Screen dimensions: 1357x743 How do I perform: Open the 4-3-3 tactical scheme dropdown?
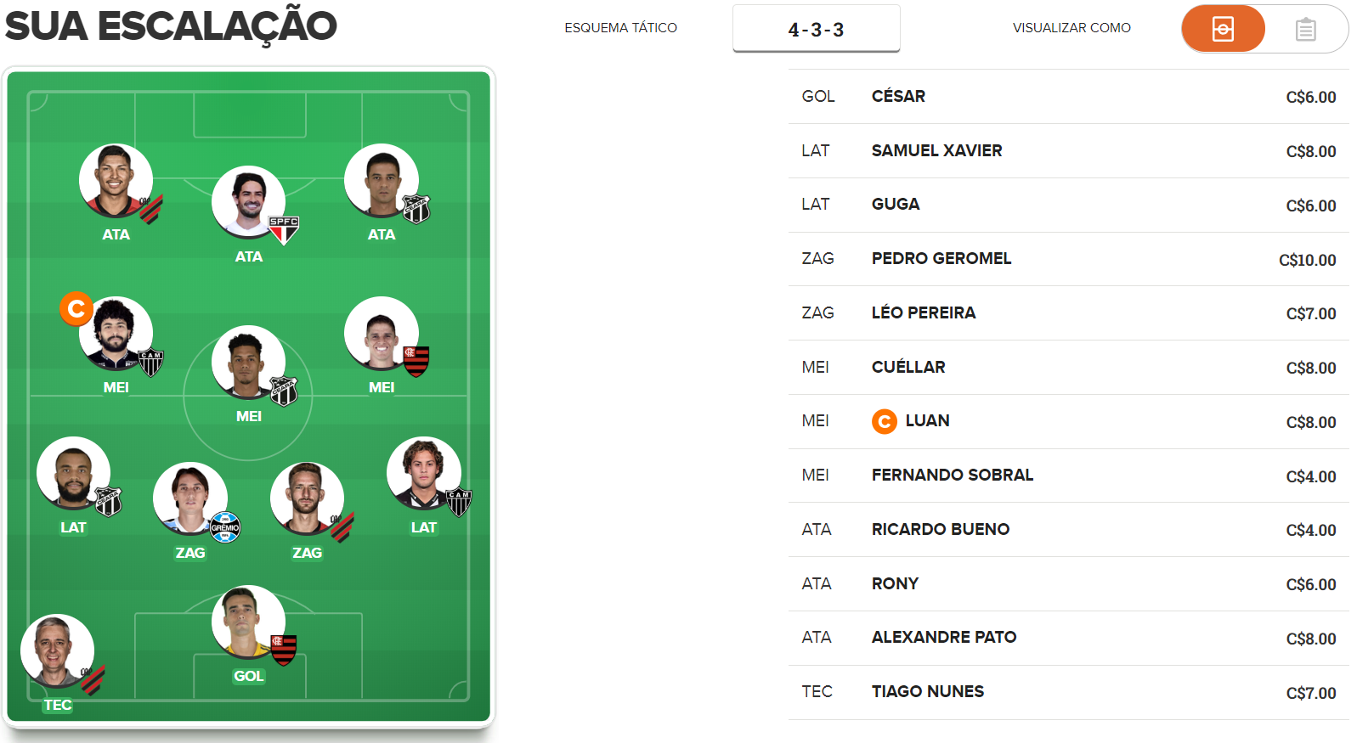(x=816, y=29)
